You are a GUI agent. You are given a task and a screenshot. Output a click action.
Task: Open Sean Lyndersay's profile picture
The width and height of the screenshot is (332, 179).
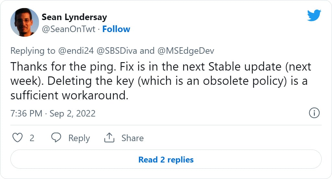pyautogui.click(x=25, y=22)
